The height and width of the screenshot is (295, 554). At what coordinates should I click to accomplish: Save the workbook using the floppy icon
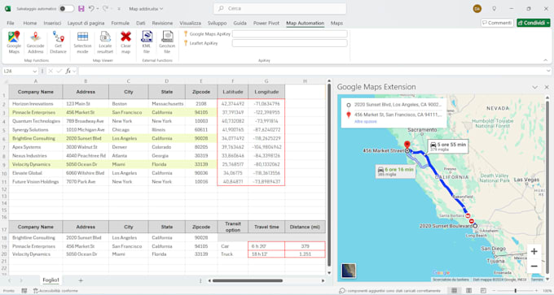pyautogui.click(x=81, y=8)
